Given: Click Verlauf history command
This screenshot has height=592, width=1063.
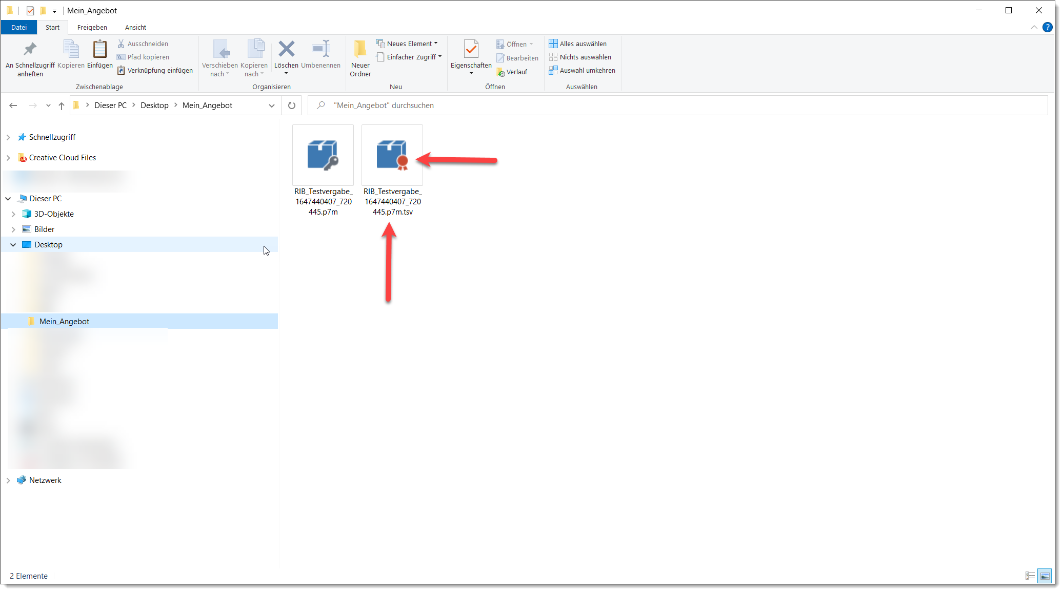Looking at the screenshot, I should point(512,72).
